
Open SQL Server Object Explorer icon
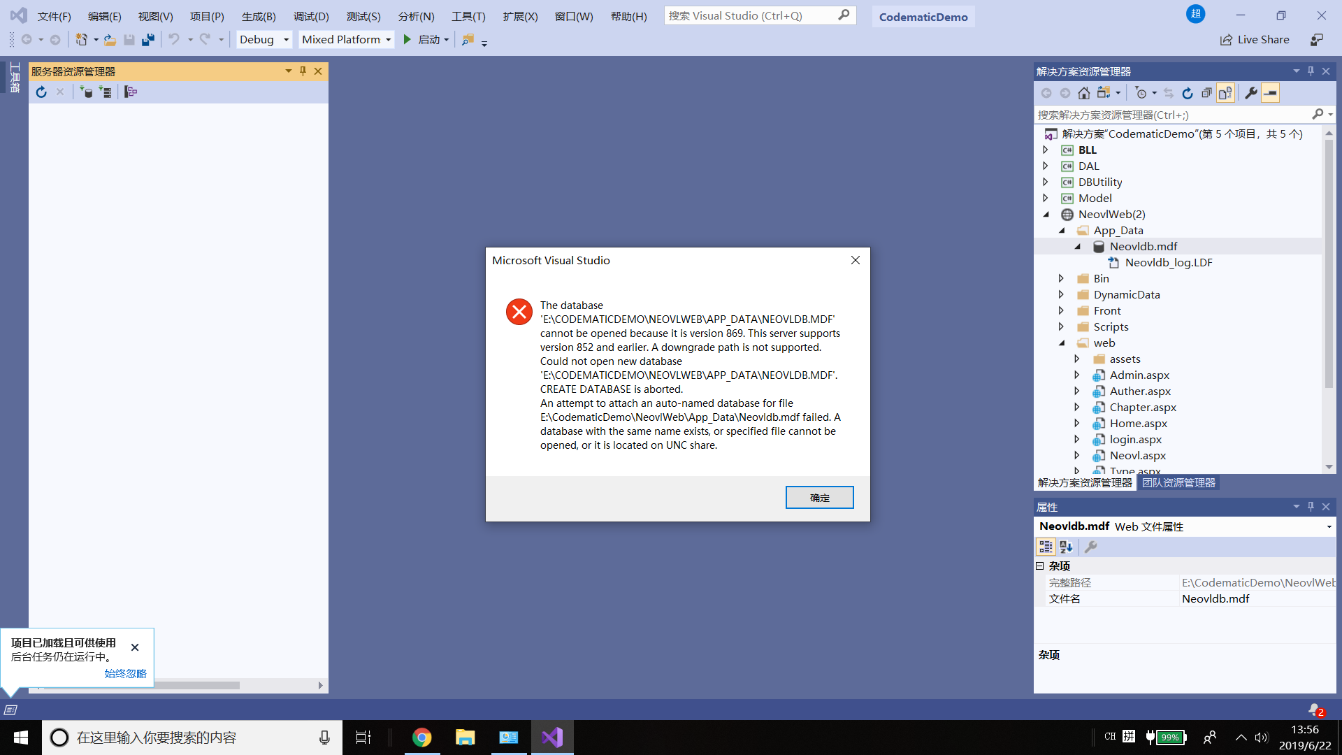click(131, 92)
